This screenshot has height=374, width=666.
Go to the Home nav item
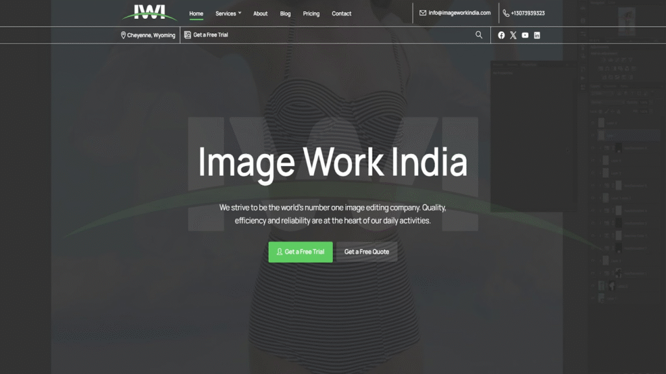point(196,14)
